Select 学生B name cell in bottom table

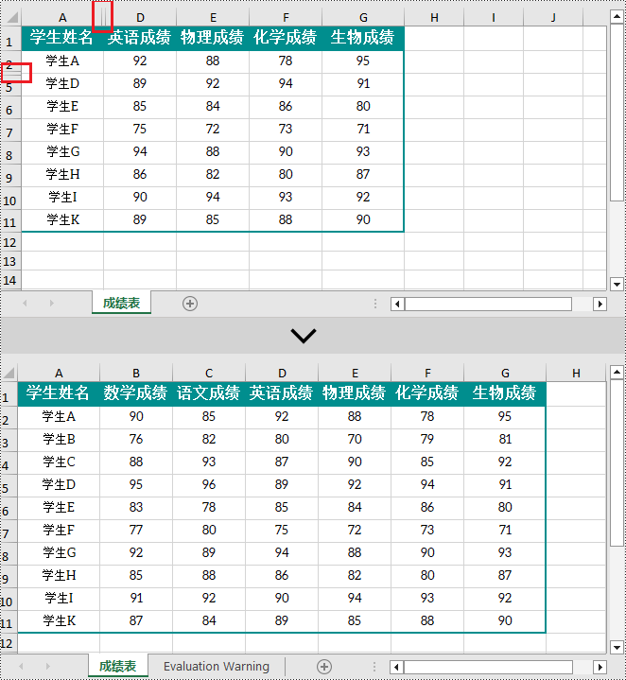click(59, 440)
